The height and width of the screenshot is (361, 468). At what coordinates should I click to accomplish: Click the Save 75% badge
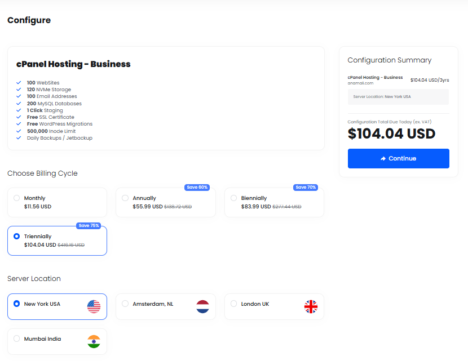tap(89, 226)
